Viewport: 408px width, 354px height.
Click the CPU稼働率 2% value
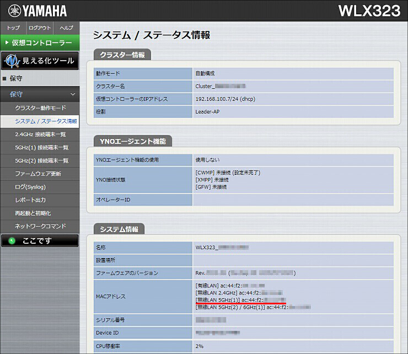click(200, 346)
